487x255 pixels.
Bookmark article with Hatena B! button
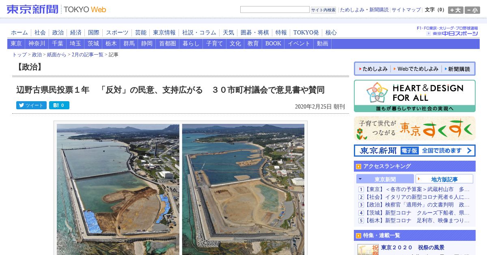[x=59, y=105]
